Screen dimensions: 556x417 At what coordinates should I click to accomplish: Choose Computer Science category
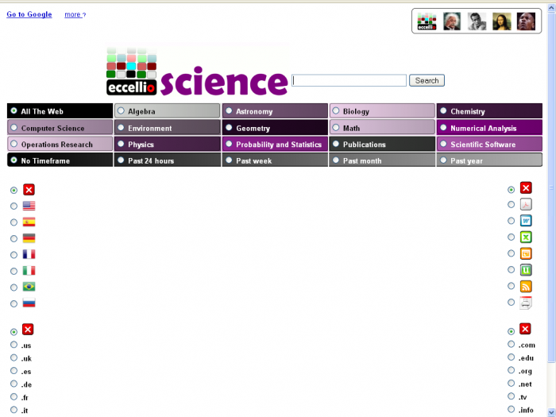pos(60,128)
